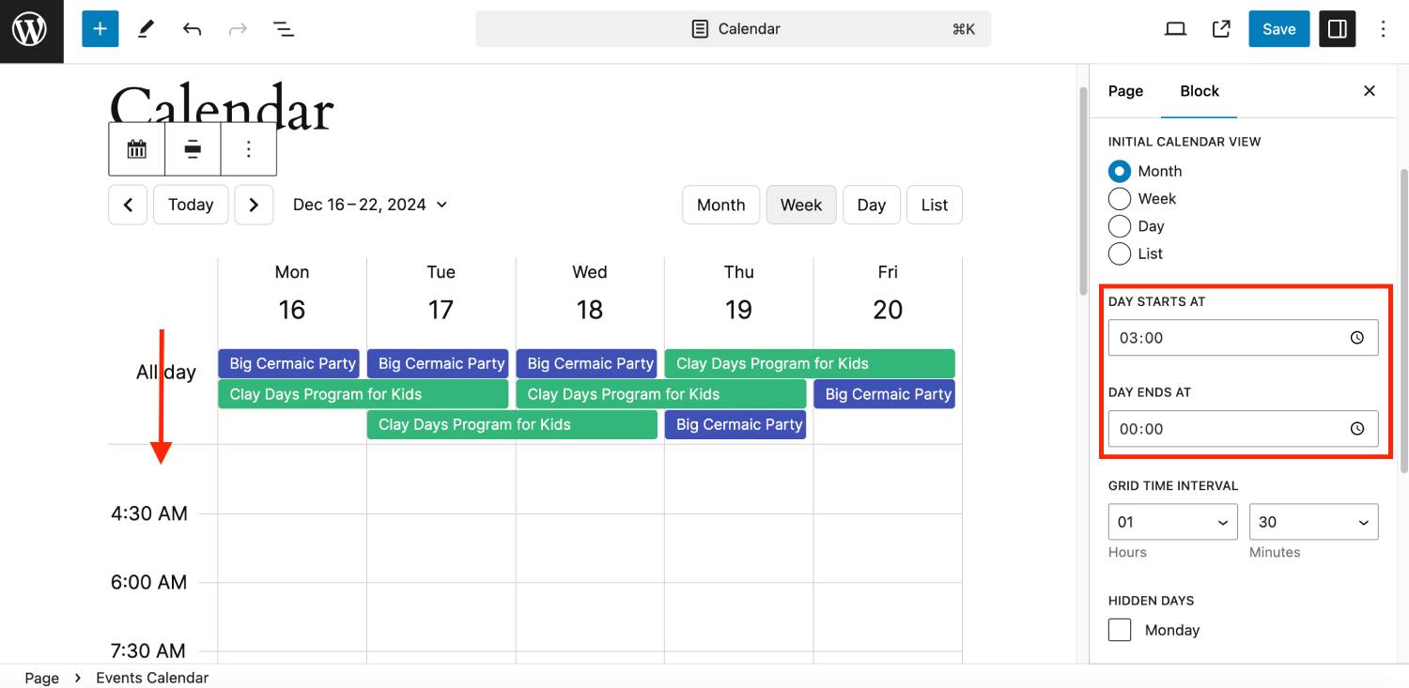Open the top bar Options menu
Viewport: 1409px width, 688px height.
(x=1383, y=29)
